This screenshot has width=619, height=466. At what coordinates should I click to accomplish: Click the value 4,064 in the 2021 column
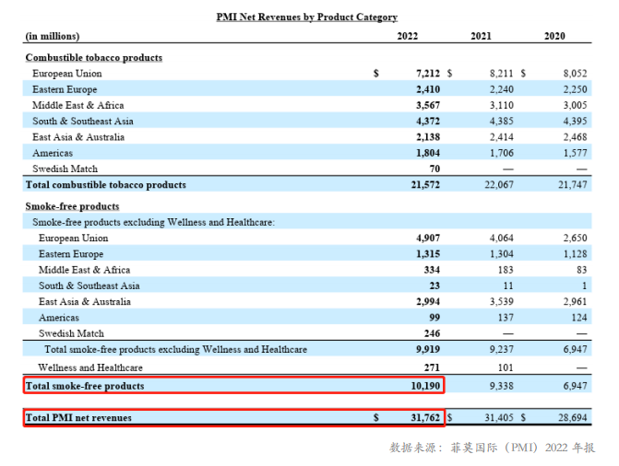tap(501, 239)
